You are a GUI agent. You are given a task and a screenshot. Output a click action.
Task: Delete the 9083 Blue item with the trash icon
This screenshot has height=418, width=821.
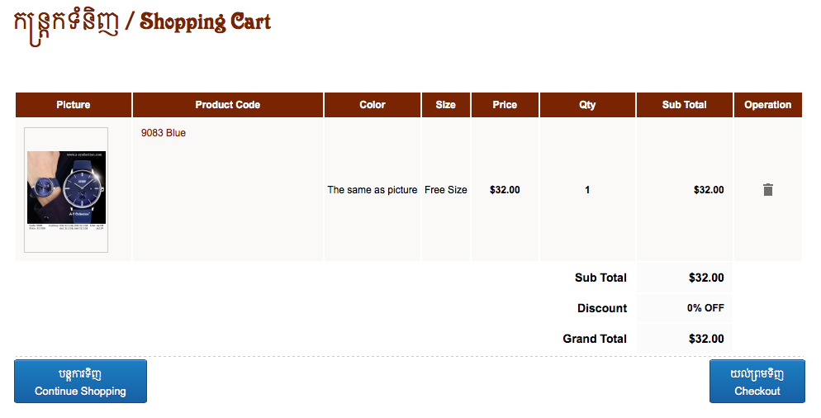point(767,190)
